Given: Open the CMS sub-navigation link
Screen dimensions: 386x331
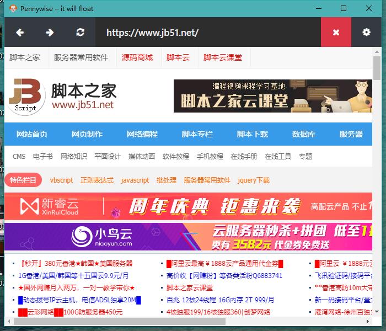Looking at the screenshot, I should [19, 157].
